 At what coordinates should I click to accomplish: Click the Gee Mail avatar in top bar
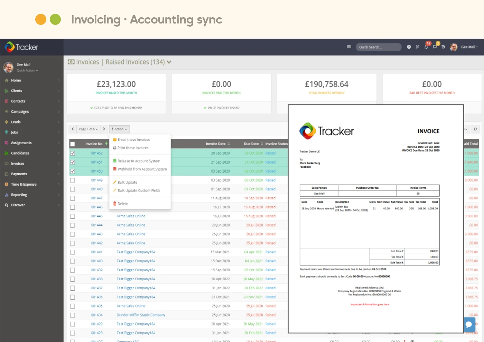(x=454, y=47)
